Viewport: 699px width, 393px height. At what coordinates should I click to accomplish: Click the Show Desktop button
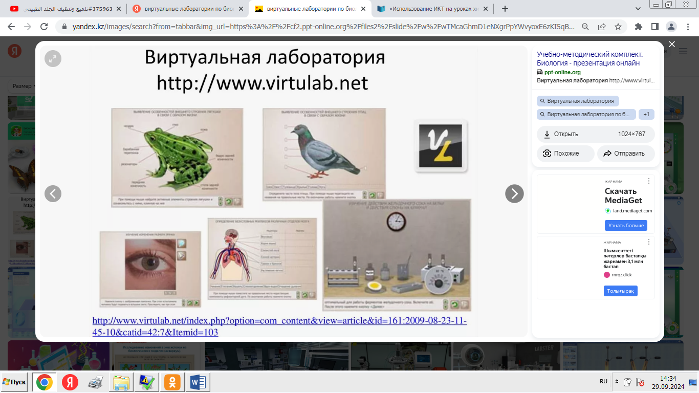(x=693, y=382)
